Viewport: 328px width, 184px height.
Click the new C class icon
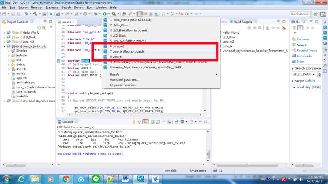[85, 14]
